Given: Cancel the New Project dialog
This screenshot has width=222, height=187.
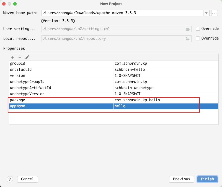Looking at the screenshot, I should [x=27, y=179].
